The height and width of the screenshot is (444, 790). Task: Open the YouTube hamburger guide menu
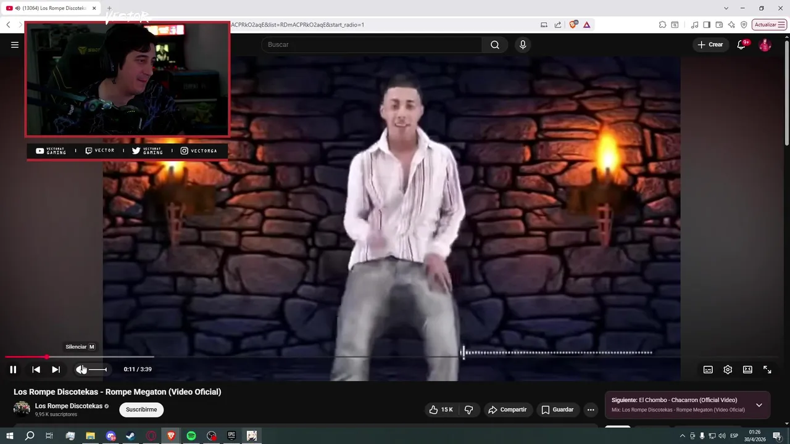[x=15, y=44]
